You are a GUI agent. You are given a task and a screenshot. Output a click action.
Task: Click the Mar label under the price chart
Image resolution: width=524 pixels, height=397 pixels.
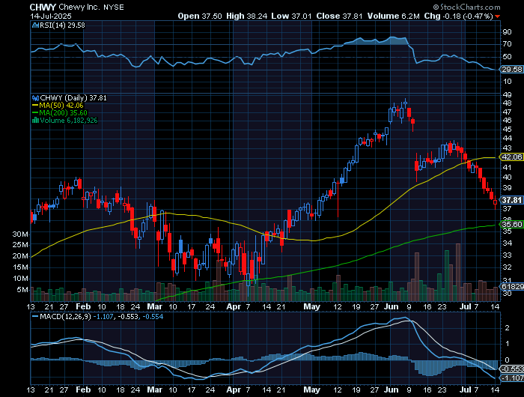coord(155,306)
